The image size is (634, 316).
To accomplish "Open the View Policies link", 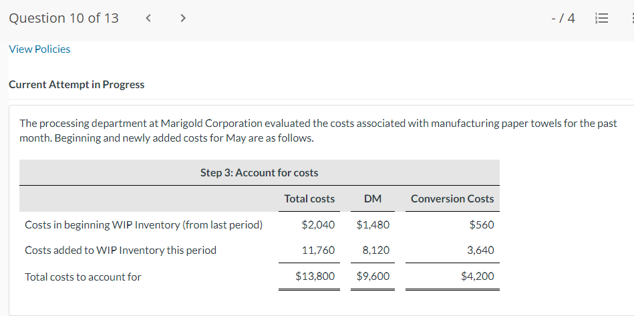I will 39,49.
